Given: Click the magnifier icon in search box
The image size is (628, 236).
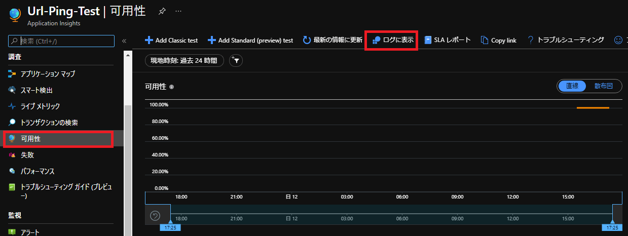Looking at the screenshot, I should [14, 41].
